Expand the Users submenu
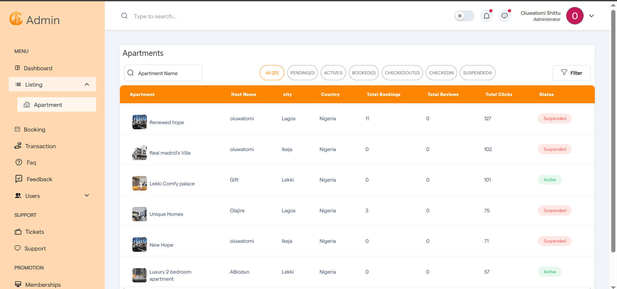The height and width of the screenshot is (289, 617). [x=86, y=196]
